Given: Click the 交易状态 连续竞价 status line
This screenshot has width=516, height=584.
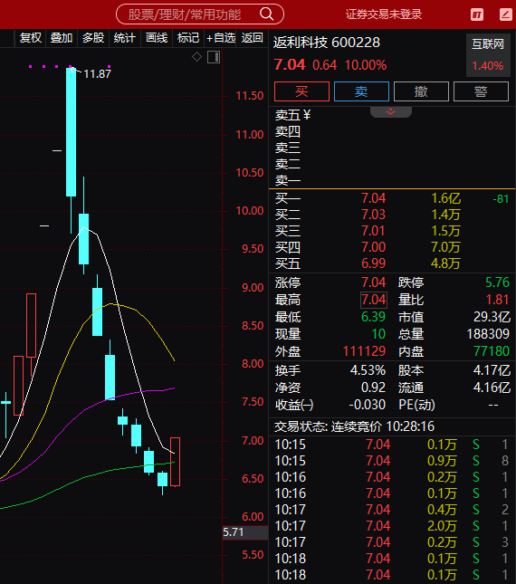Looking at the screenshot, I should tap(355, 426).
